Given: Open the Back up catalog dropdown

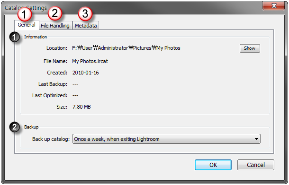Looking at the screenshot, I should click(166, 139).
